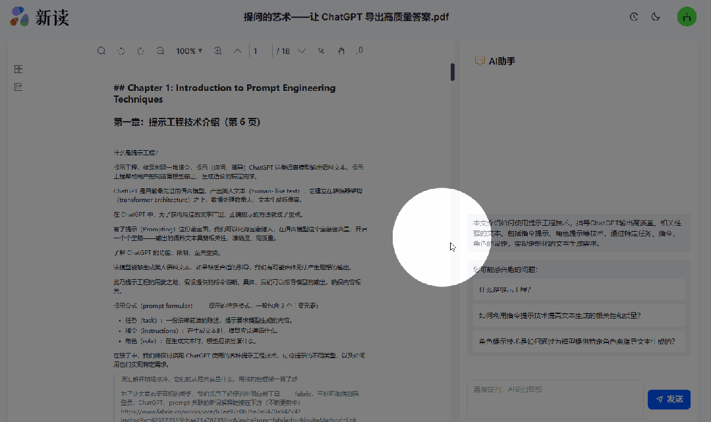Rotate the page clockwise

coord(140,51)
